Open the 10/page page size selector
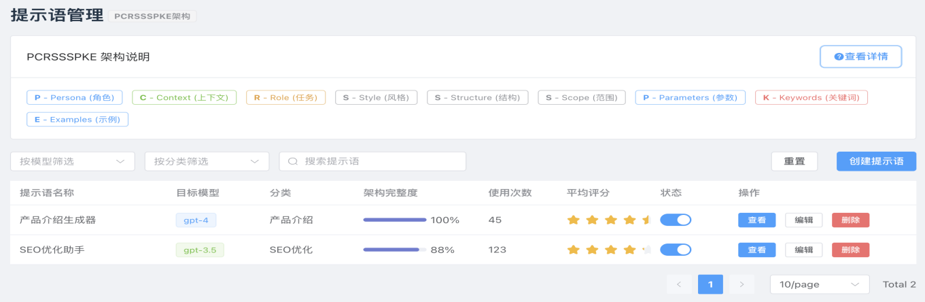This screenshot has width=925, height=302. [x=819, y=284]
